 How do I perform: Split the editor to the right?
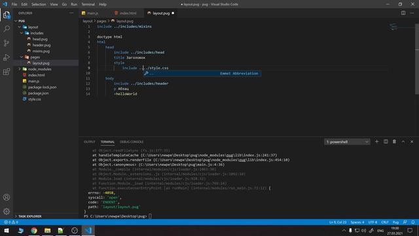click(403, 13)
